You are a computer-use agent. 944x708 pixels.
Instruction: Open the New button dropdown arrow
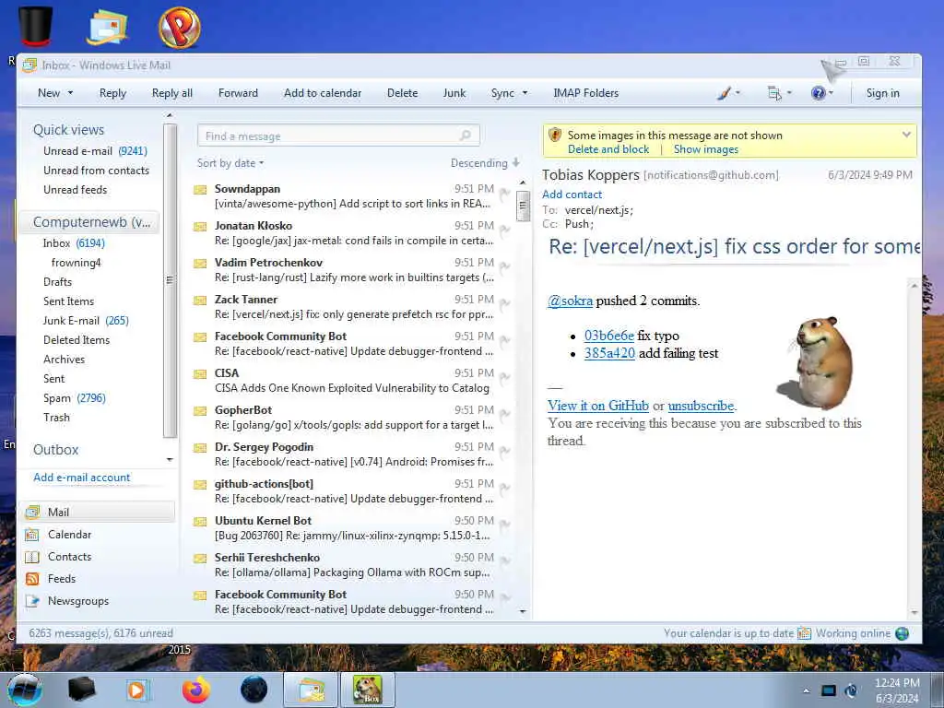70,93
